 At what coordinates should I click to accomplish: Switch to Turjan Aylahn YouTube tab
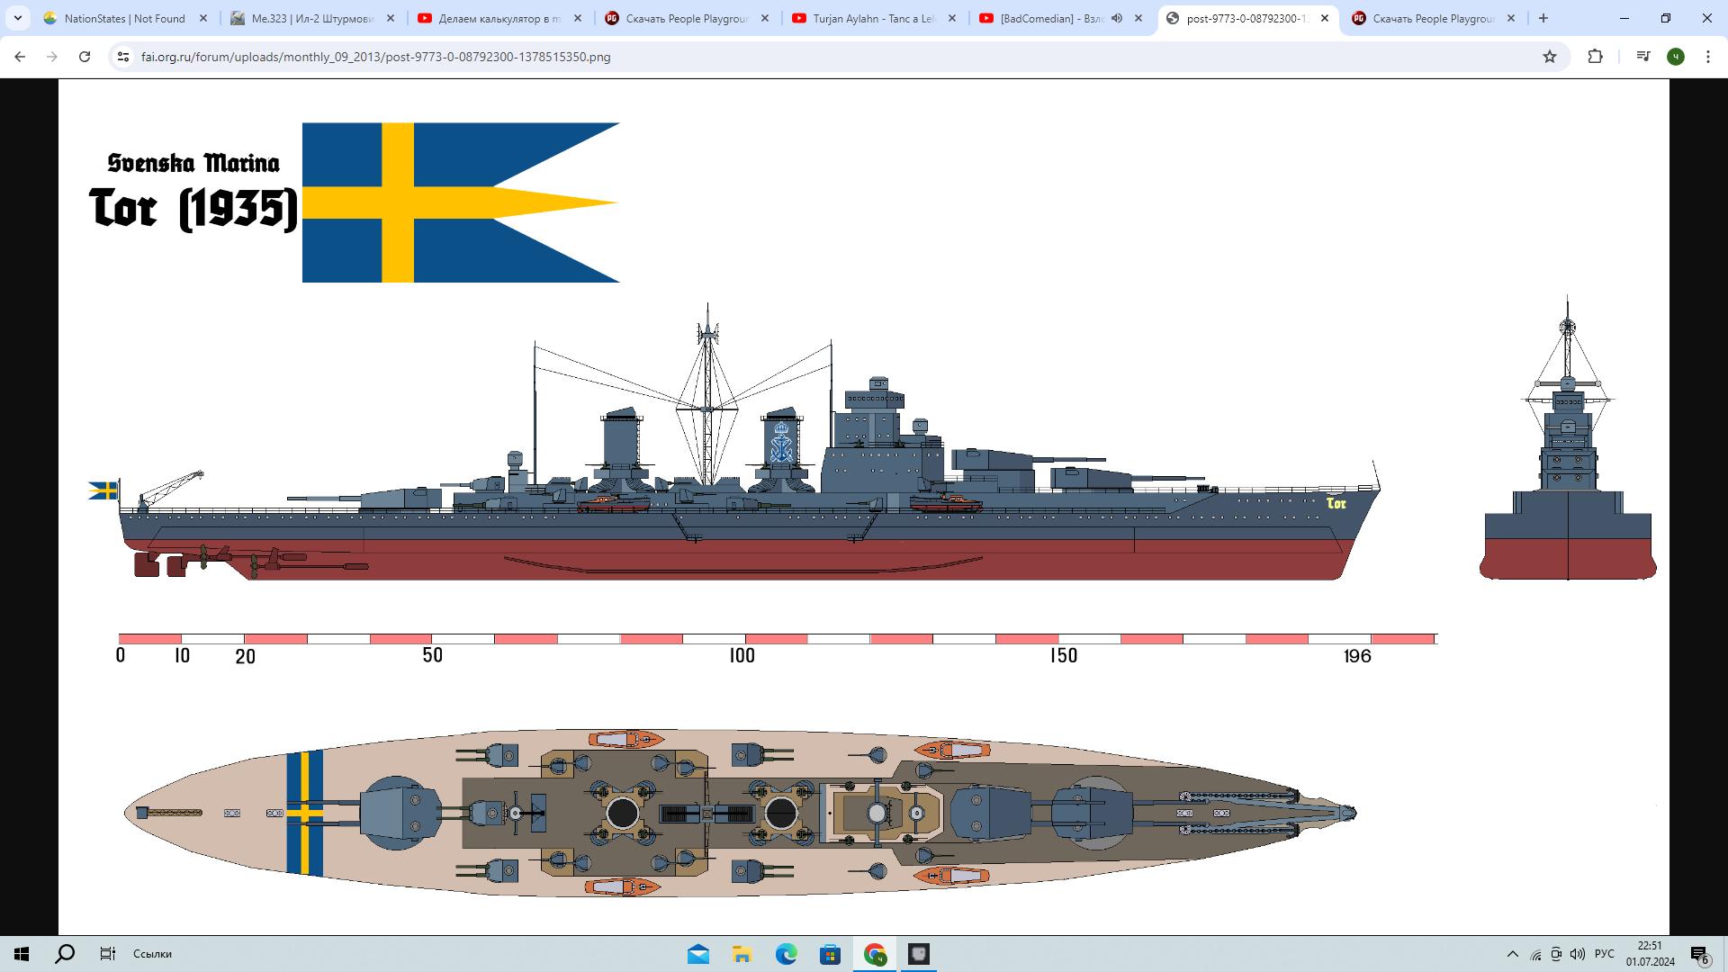point(871,18)
